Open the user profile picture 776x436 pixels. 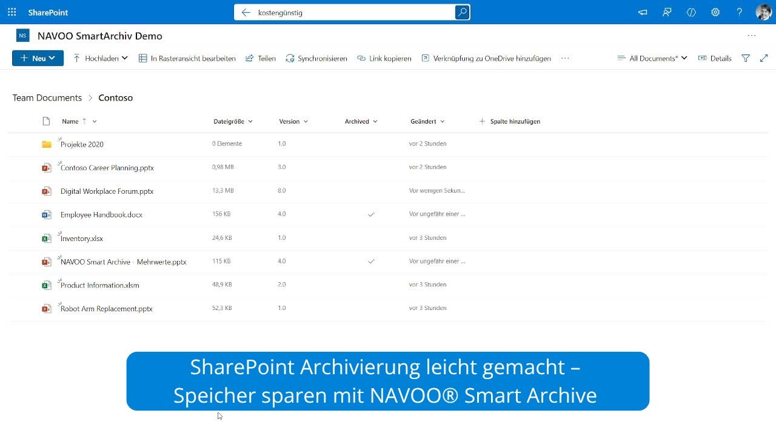tap(763, 12)
